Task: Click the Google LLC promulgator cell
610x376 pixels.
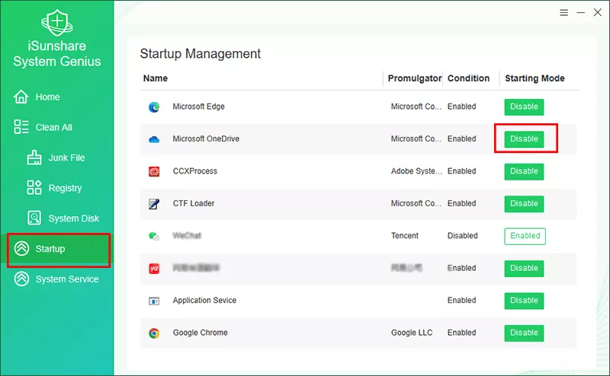Action: tap(412, 333)
